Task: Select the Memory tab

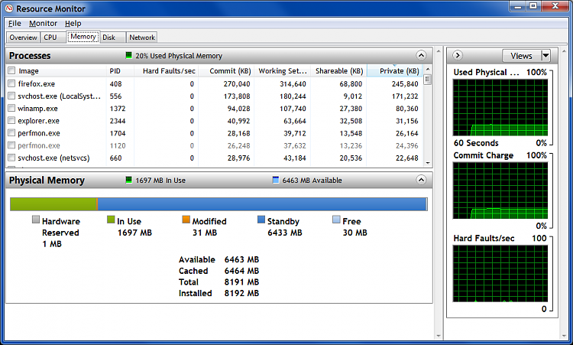Action: (83, 37)
